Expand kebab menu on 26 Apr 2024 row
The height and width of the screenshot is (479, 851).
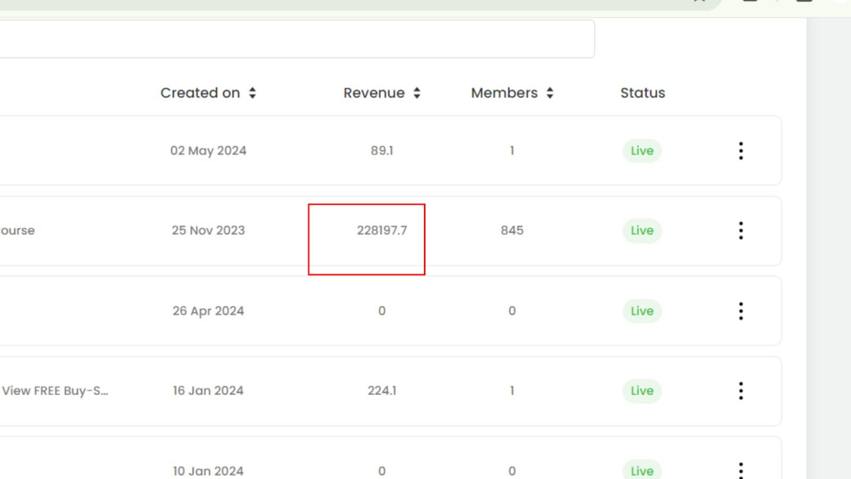tap(740, 311)
